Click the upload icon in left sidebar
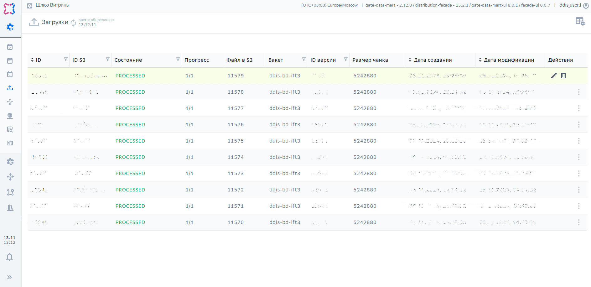Viewport: 591px width, 287px height. [x=10, y=88]
